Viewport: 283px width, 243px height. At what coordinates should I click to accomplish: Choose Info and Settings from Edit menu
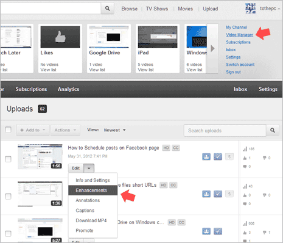coord(93,180)
